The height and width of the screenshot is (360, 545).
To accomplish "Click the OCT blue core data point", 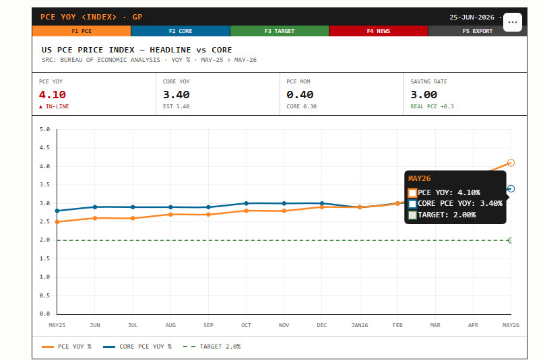I will (x=246, y=203).
